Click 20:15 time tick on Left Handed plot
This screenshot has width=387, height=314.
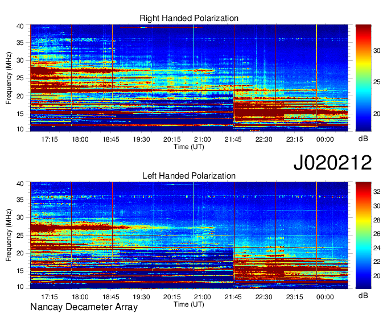[x=172, y=297]
